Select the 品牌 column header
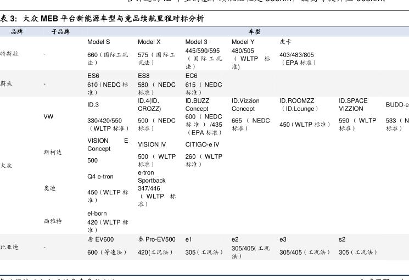Image resolution: width=409 pixels, height=280 pixels. 17,32
